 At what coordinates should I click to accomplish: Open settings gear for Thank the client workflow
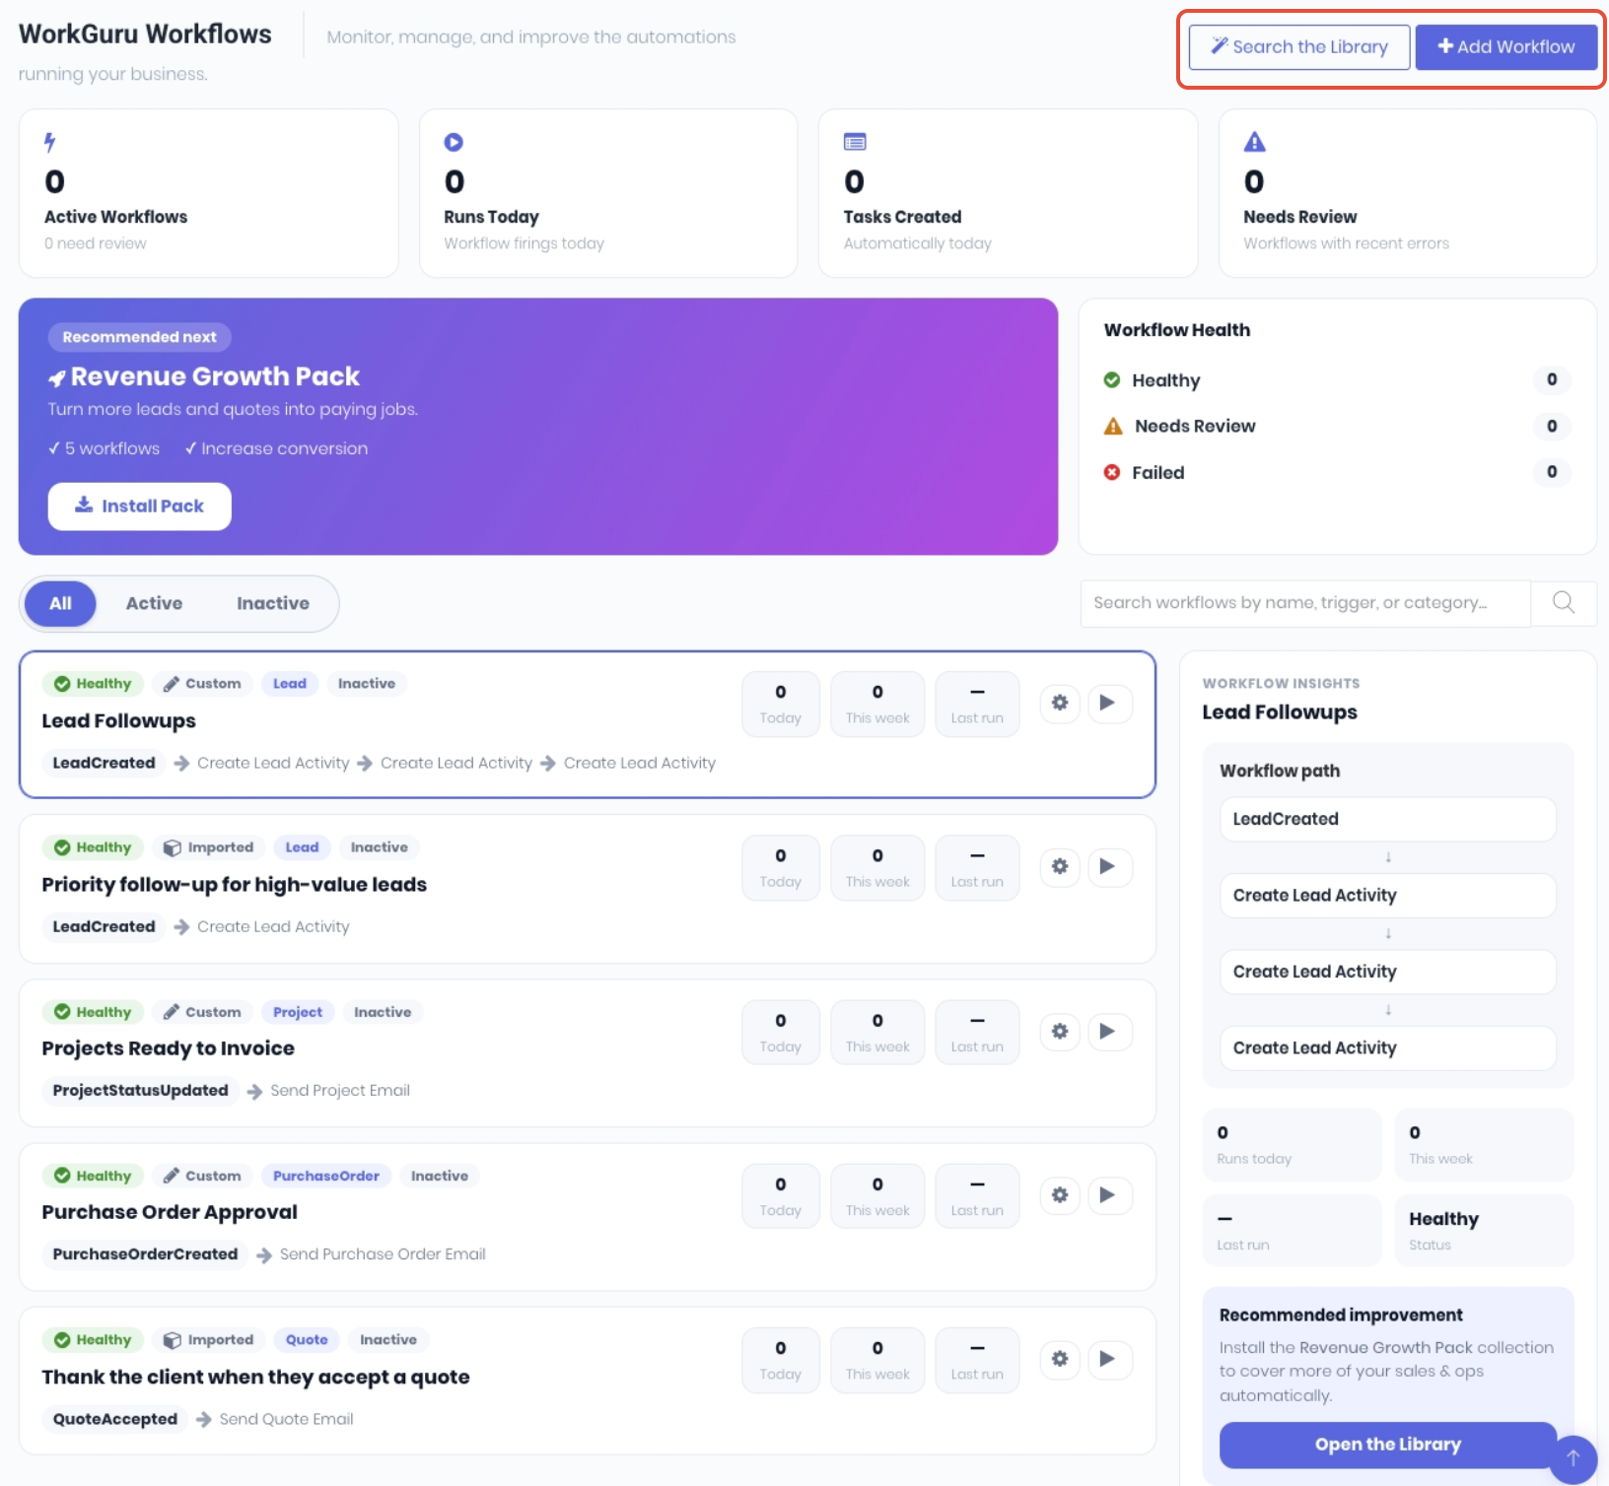point(1060,1358)
